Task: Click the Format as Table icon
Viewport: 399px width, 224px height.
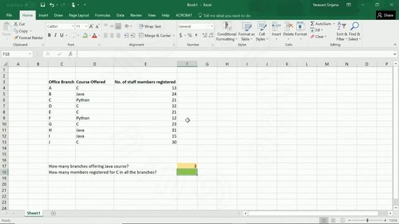Action: 246,27
